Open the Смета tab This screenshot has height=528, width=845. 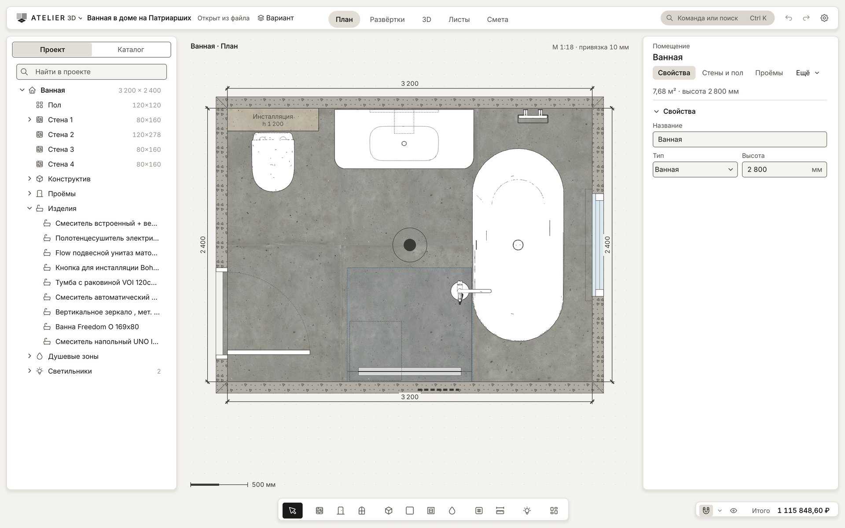click(x=498, y=19)
